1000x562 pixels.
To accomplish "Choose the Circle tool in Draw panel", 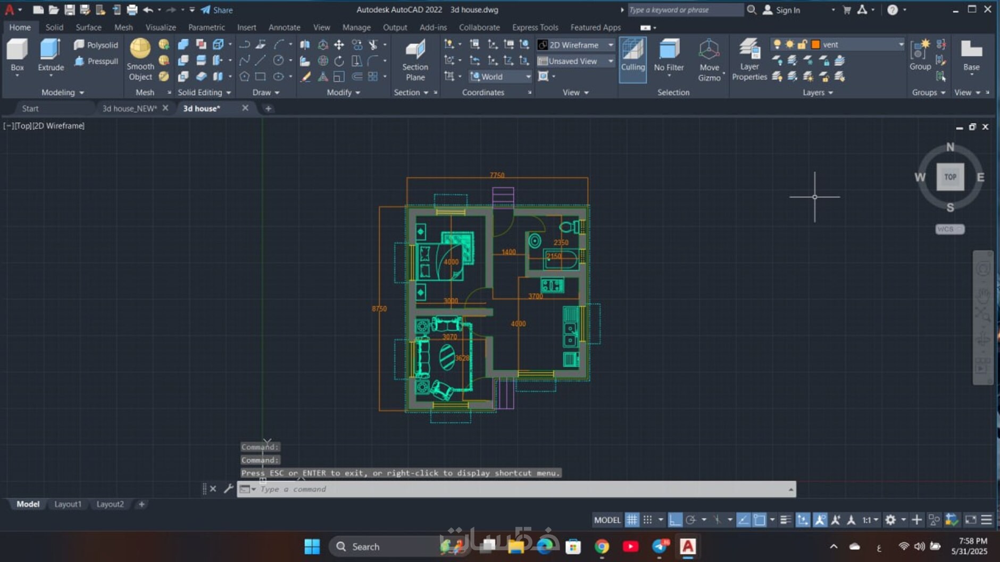I will (278, 61).
